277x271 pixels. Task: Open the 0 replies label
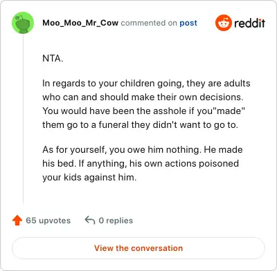point(116,221)
